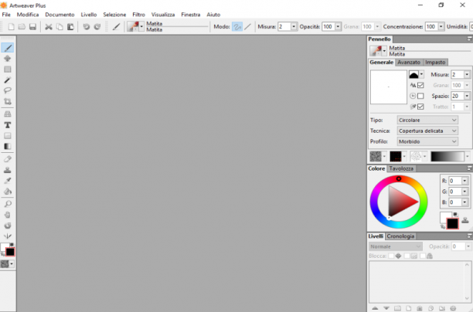
Task: Open the Documento menu
Action: (x=60, y=15)
